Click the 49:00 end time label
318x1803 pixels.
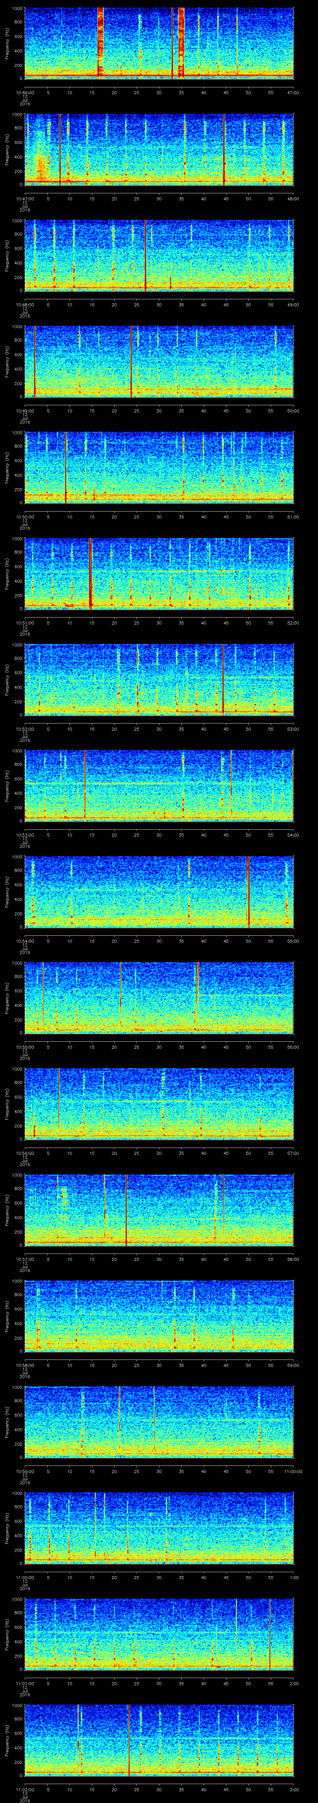click(x=293, y=305)
